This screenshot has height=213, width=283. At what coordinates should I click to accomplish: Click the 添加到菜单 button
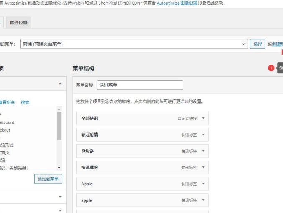48,179
